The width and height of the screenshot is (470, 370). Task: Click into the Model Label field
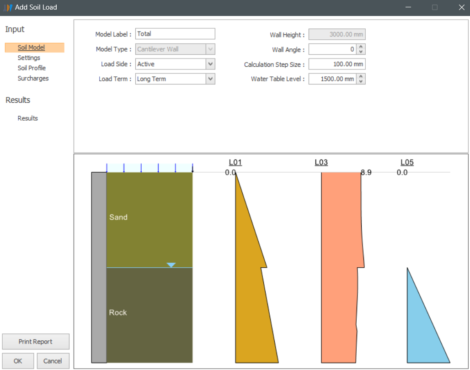[175, 34]
